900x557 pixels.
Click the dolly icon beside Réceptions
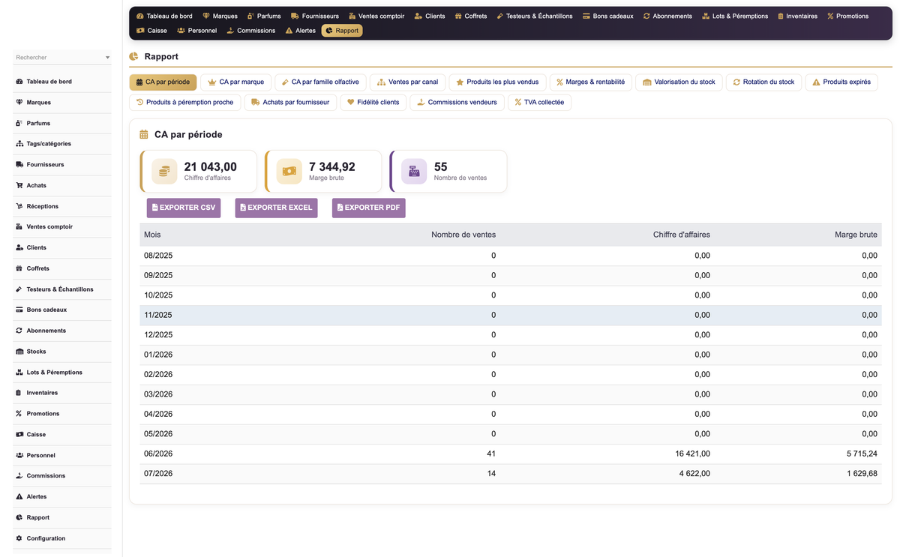pyautogui.click(x=19, y=206)
